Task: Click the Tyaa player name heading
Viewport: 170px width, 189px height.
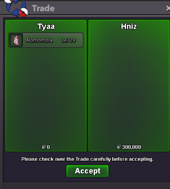Action: [x=46, y=26]
